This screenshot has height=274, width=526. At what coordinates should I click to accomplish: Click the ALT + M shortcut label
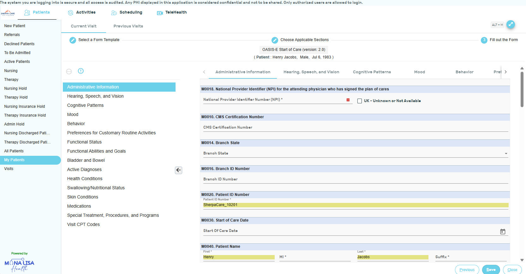point(497,25)
